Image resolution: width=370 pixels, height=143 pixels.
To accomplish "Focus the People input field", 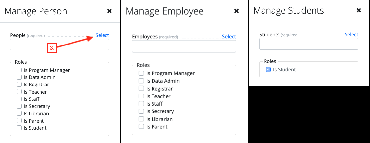I will 59,45.
